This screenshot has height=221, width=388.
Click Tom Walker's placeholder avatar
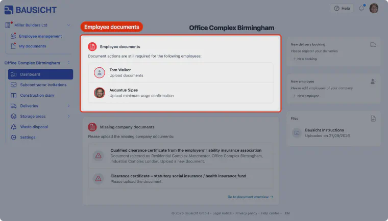click(x=100, y=73)
